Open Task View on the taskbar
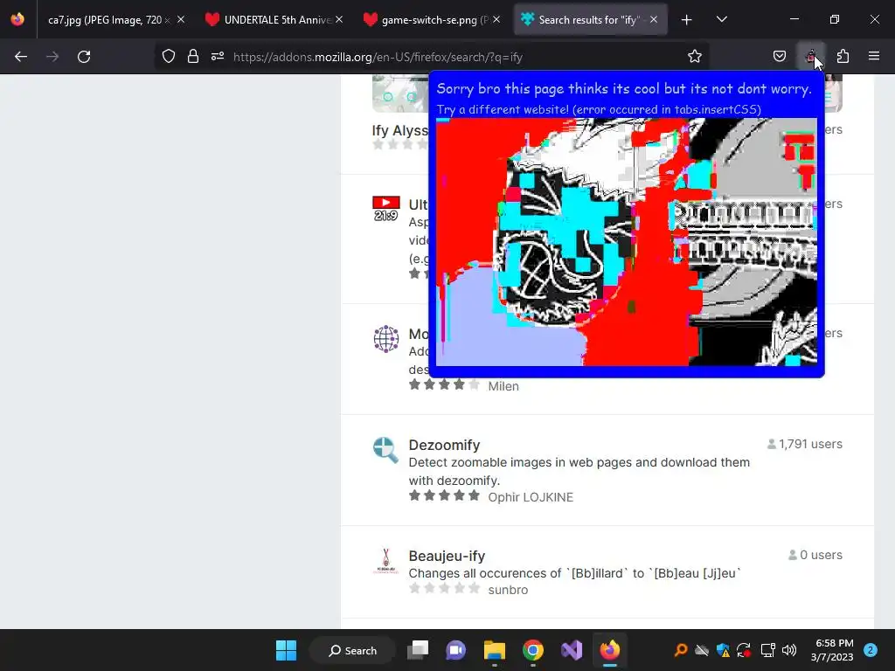This screenshot has width=895, height=671. point(418,650)
